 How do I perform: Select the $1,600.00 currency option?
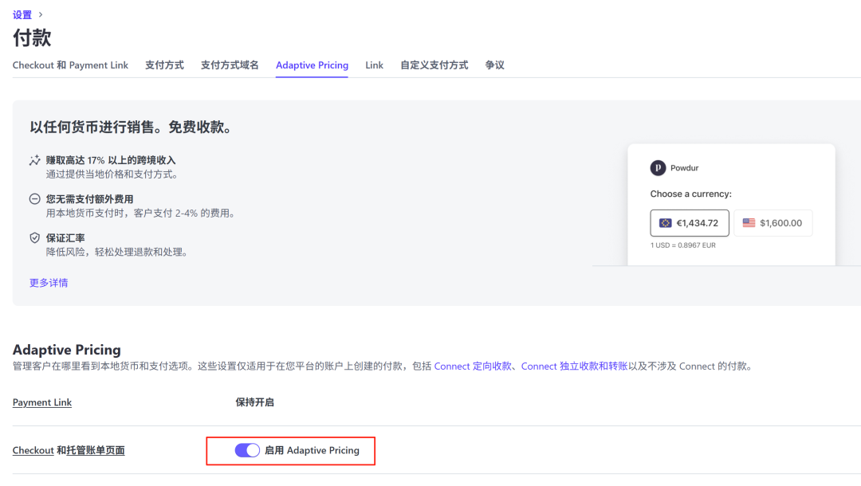pyautogui.click(x=773, y=222)
